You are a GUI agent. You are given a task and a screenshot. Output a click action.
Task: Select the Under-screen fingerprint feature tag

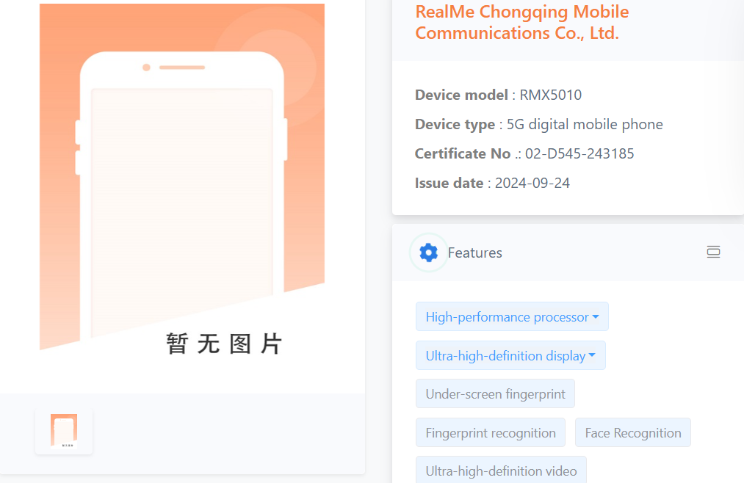click(x=495, y=394)
